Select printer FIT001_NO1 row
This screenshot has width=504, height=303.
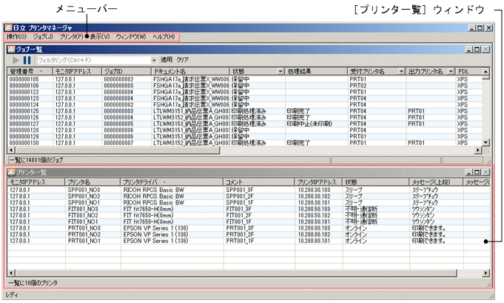(249, 222)
